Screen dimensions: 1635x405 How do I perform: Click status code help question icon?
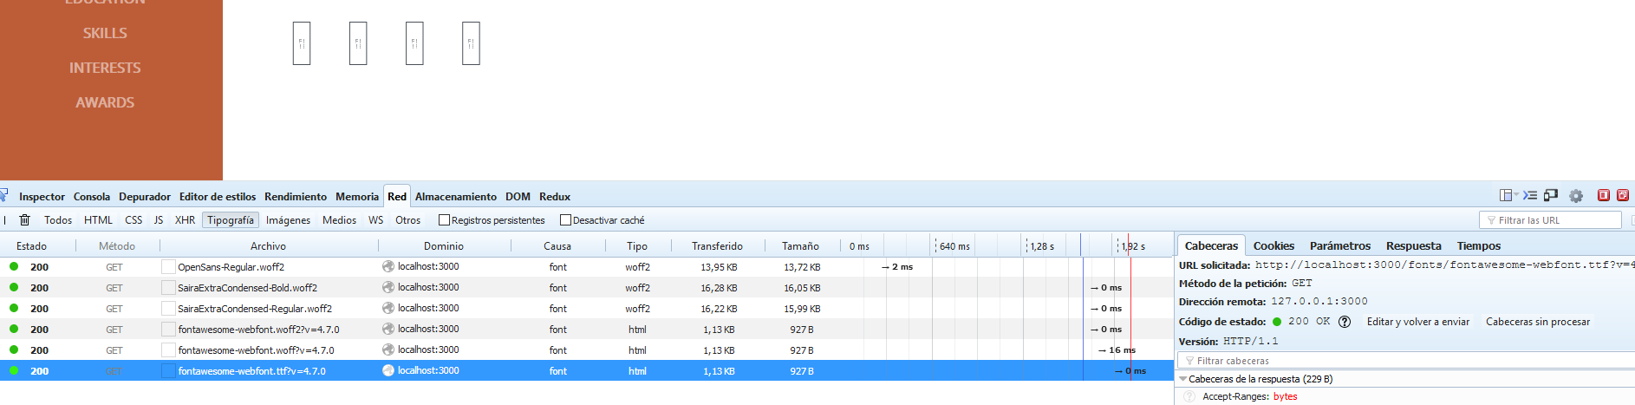click(x=1345, y=322)
